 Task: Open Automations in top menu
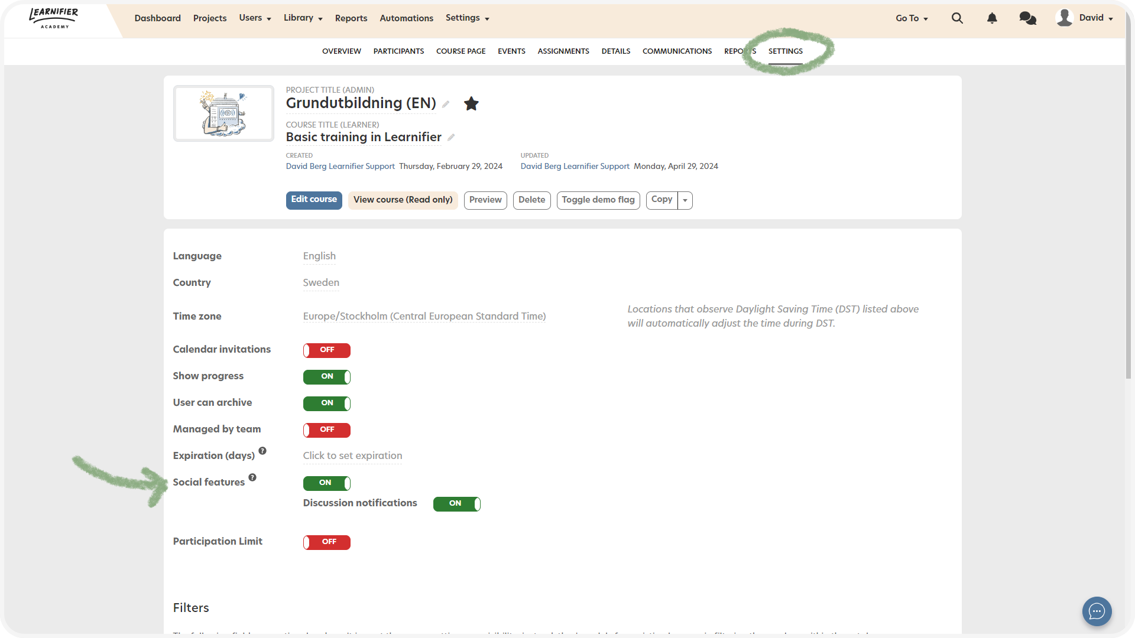click(407, 18)
